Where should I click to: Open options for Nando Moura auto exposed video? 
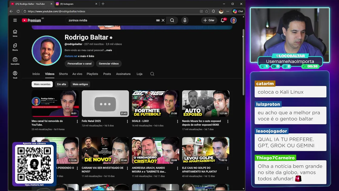(x=228, y=121)
